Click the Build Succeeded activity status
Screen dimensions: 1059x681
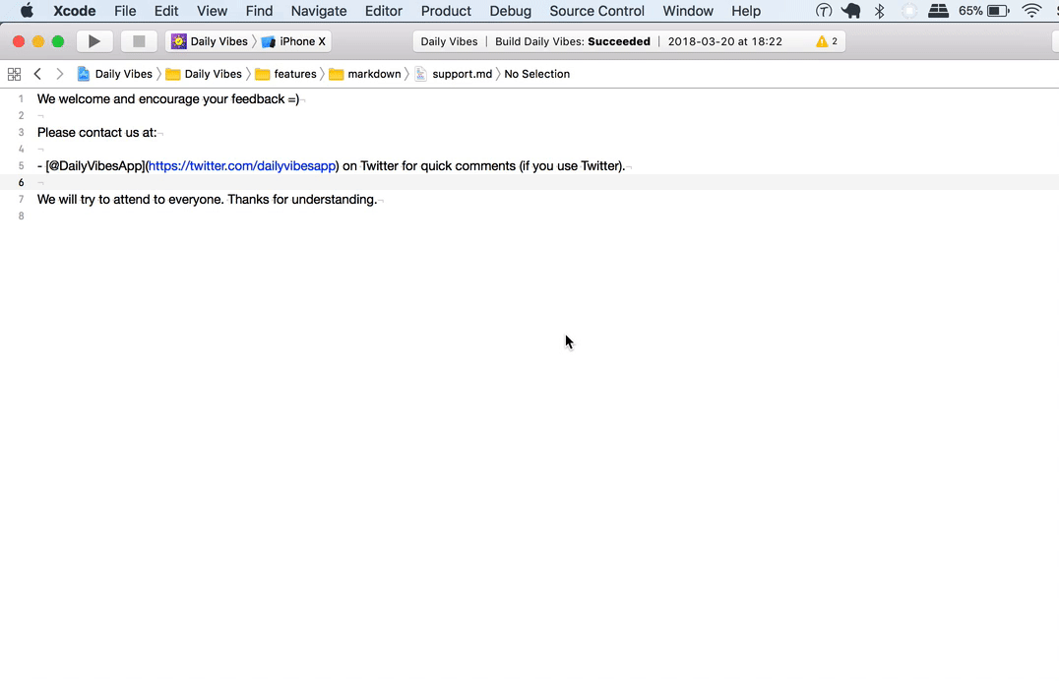click(573, 41)
